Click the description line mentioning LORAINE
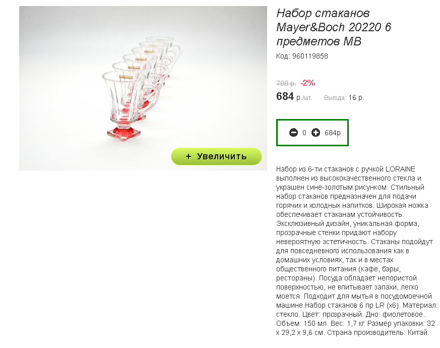 pyautogui.click(x=345, y=169)
